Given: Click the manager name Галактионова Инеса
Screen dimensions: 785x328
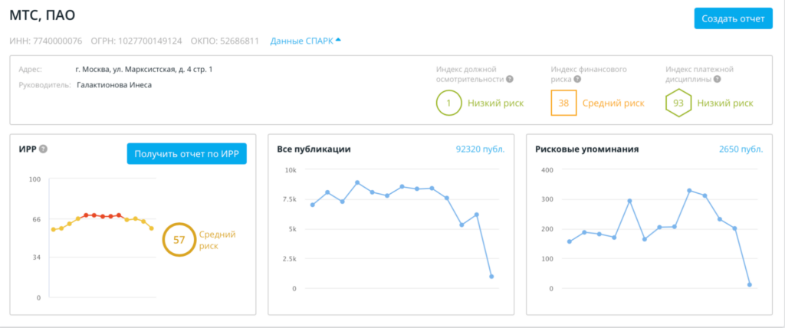Looking at the screenshot, I should click(x=114, y=85).
